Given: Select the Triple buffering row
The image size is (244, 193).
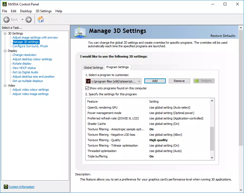Looking at the screenshot, I should pos(148,156).
